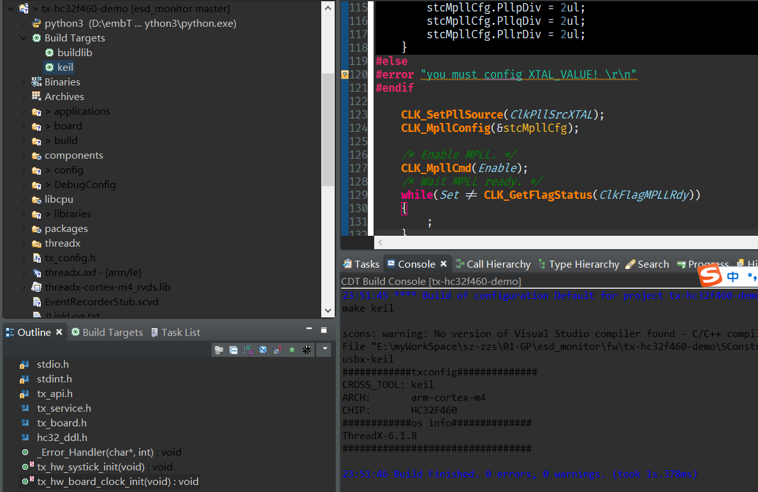Select stdio.h include in Outline
Screen dimensions: 758x492
tap(53, 365)
